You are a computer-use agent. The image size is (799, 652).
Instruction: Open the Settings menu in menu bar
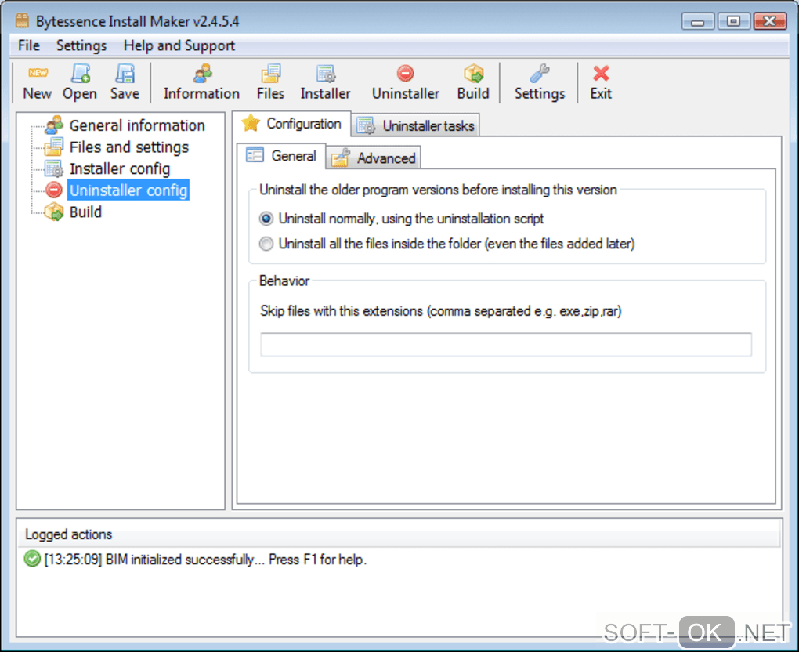81,45
